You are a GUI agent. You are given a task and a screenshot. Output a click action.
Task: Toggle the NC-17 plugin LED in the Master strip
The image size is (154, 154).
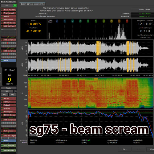pos(2,99)
